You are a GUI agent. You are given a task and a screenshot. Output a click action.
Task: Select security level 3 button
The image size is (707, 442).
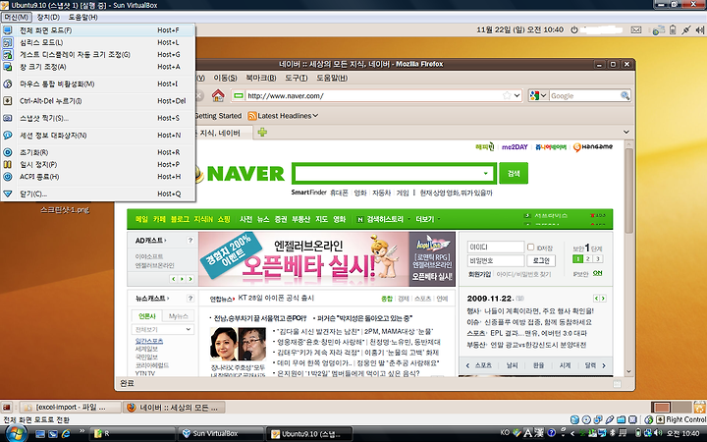tap(597, 259)
